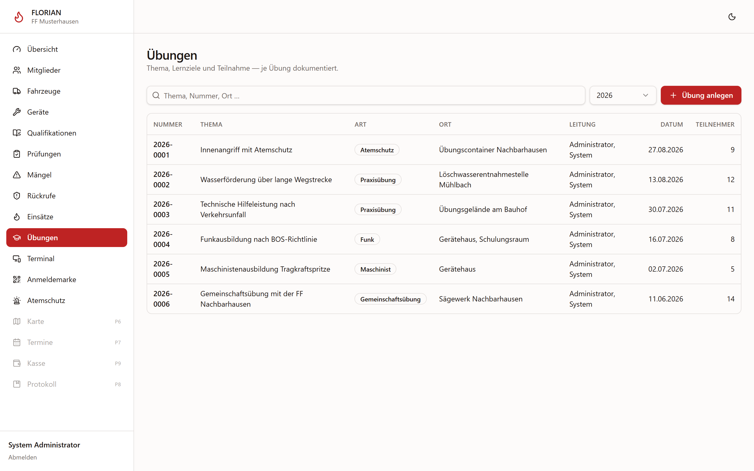Expand the 2026 year dropdown
The width and height of the screenshot is (754, 471).
pos(623,95)
